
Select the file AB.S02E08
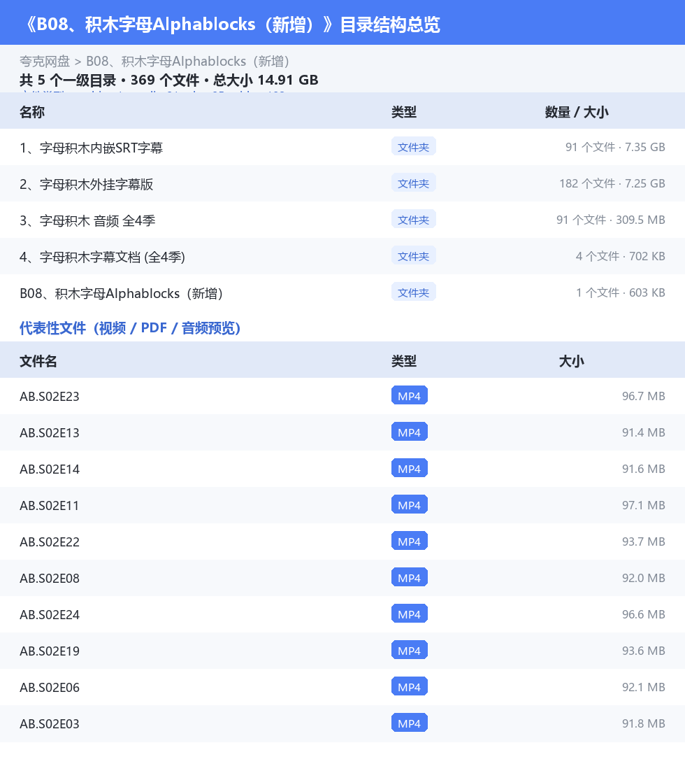50,579
